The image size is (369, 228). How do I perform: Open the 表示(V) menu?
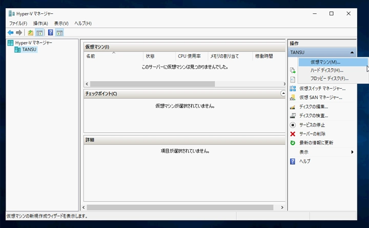coord(61,23)
